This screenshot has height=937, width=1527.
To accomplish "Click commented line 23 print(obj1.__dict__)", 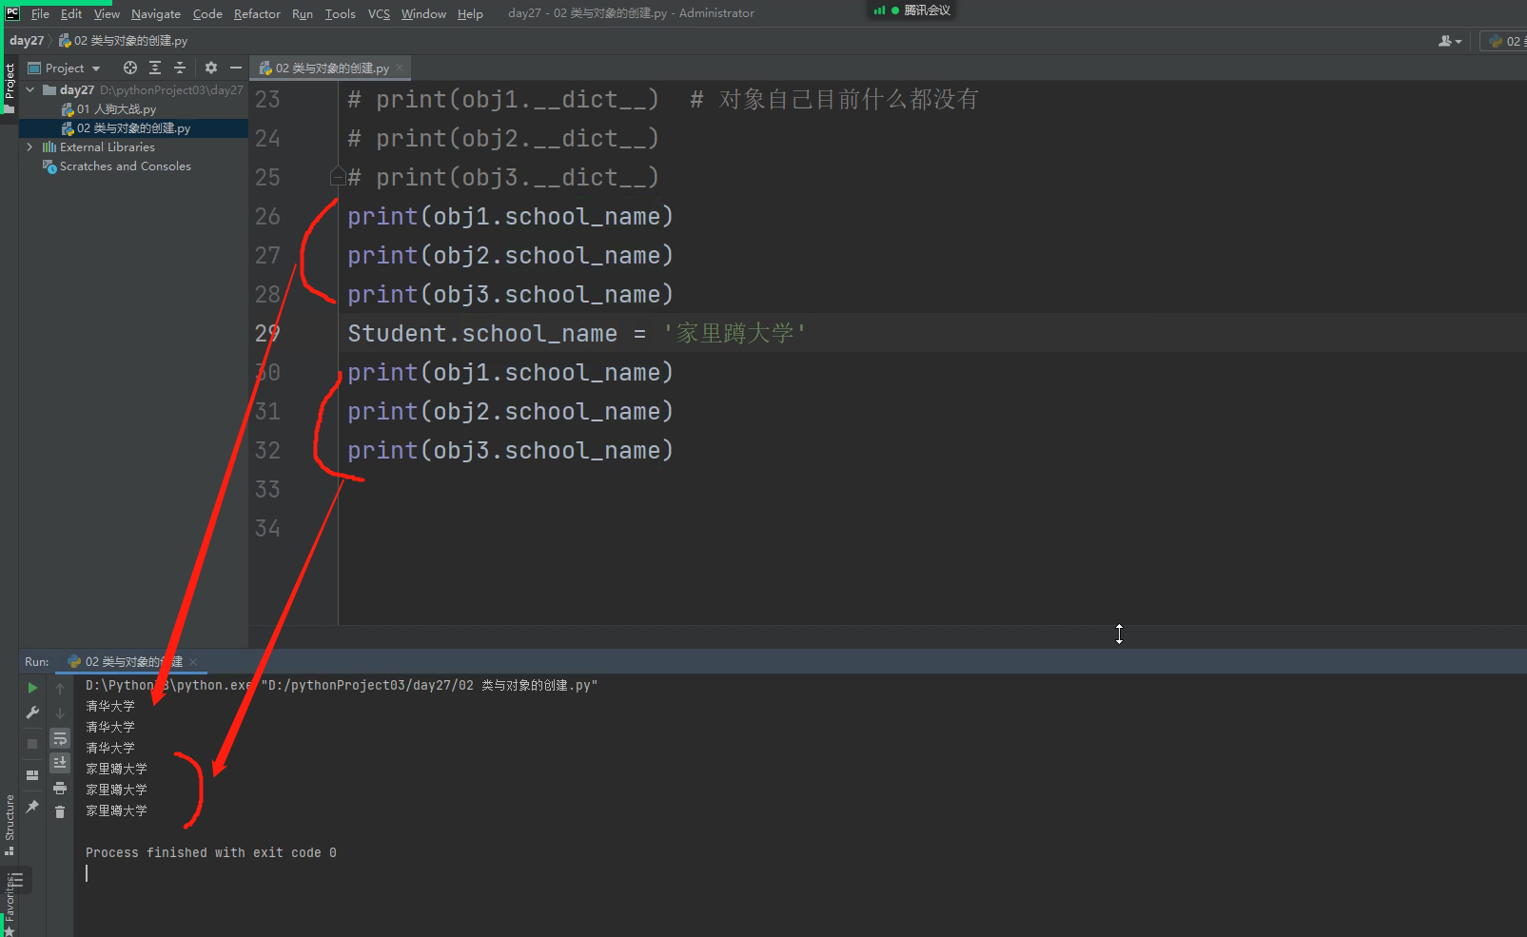I will pos(503,99).
